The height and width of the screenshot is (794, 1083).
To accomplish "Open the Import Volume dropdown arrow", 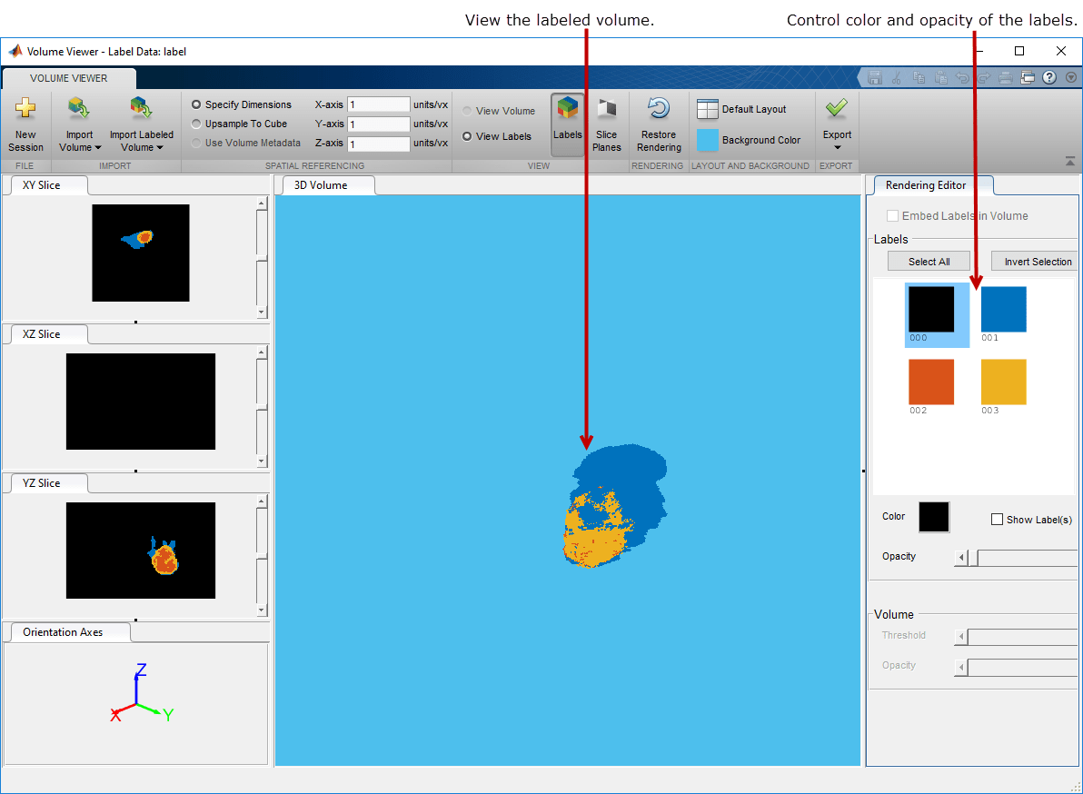I will pos(97,148).
